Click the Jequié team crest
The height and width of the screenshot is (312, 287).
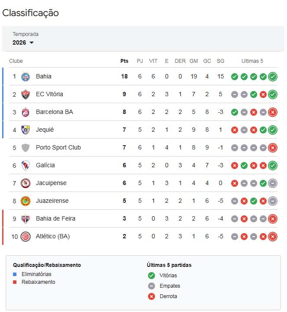click(x=26, y=130)
